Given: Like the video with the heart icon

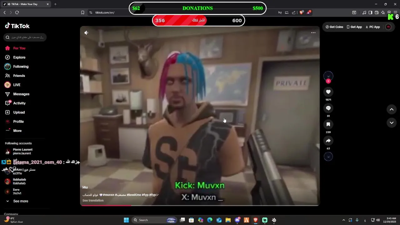Looking at the screenshot, I should [328, 92].
